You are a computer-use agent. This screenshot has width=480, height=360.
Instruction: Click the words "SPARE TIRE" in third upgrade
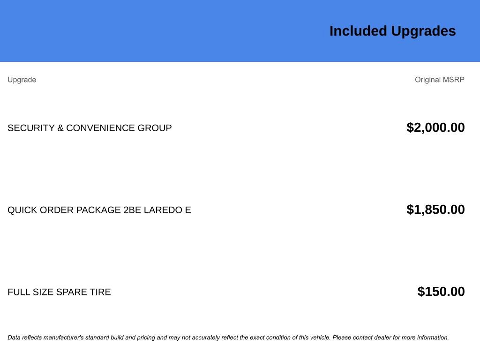tap(83, 292)
